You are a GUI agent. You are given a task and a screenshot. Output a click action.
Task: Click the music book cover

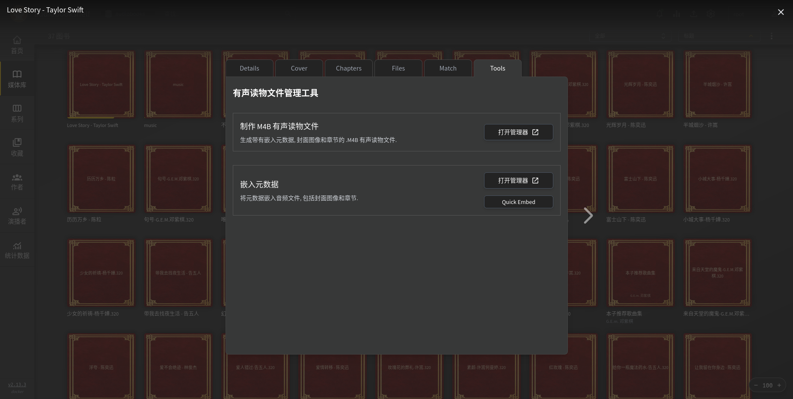(x=178, y=84)
